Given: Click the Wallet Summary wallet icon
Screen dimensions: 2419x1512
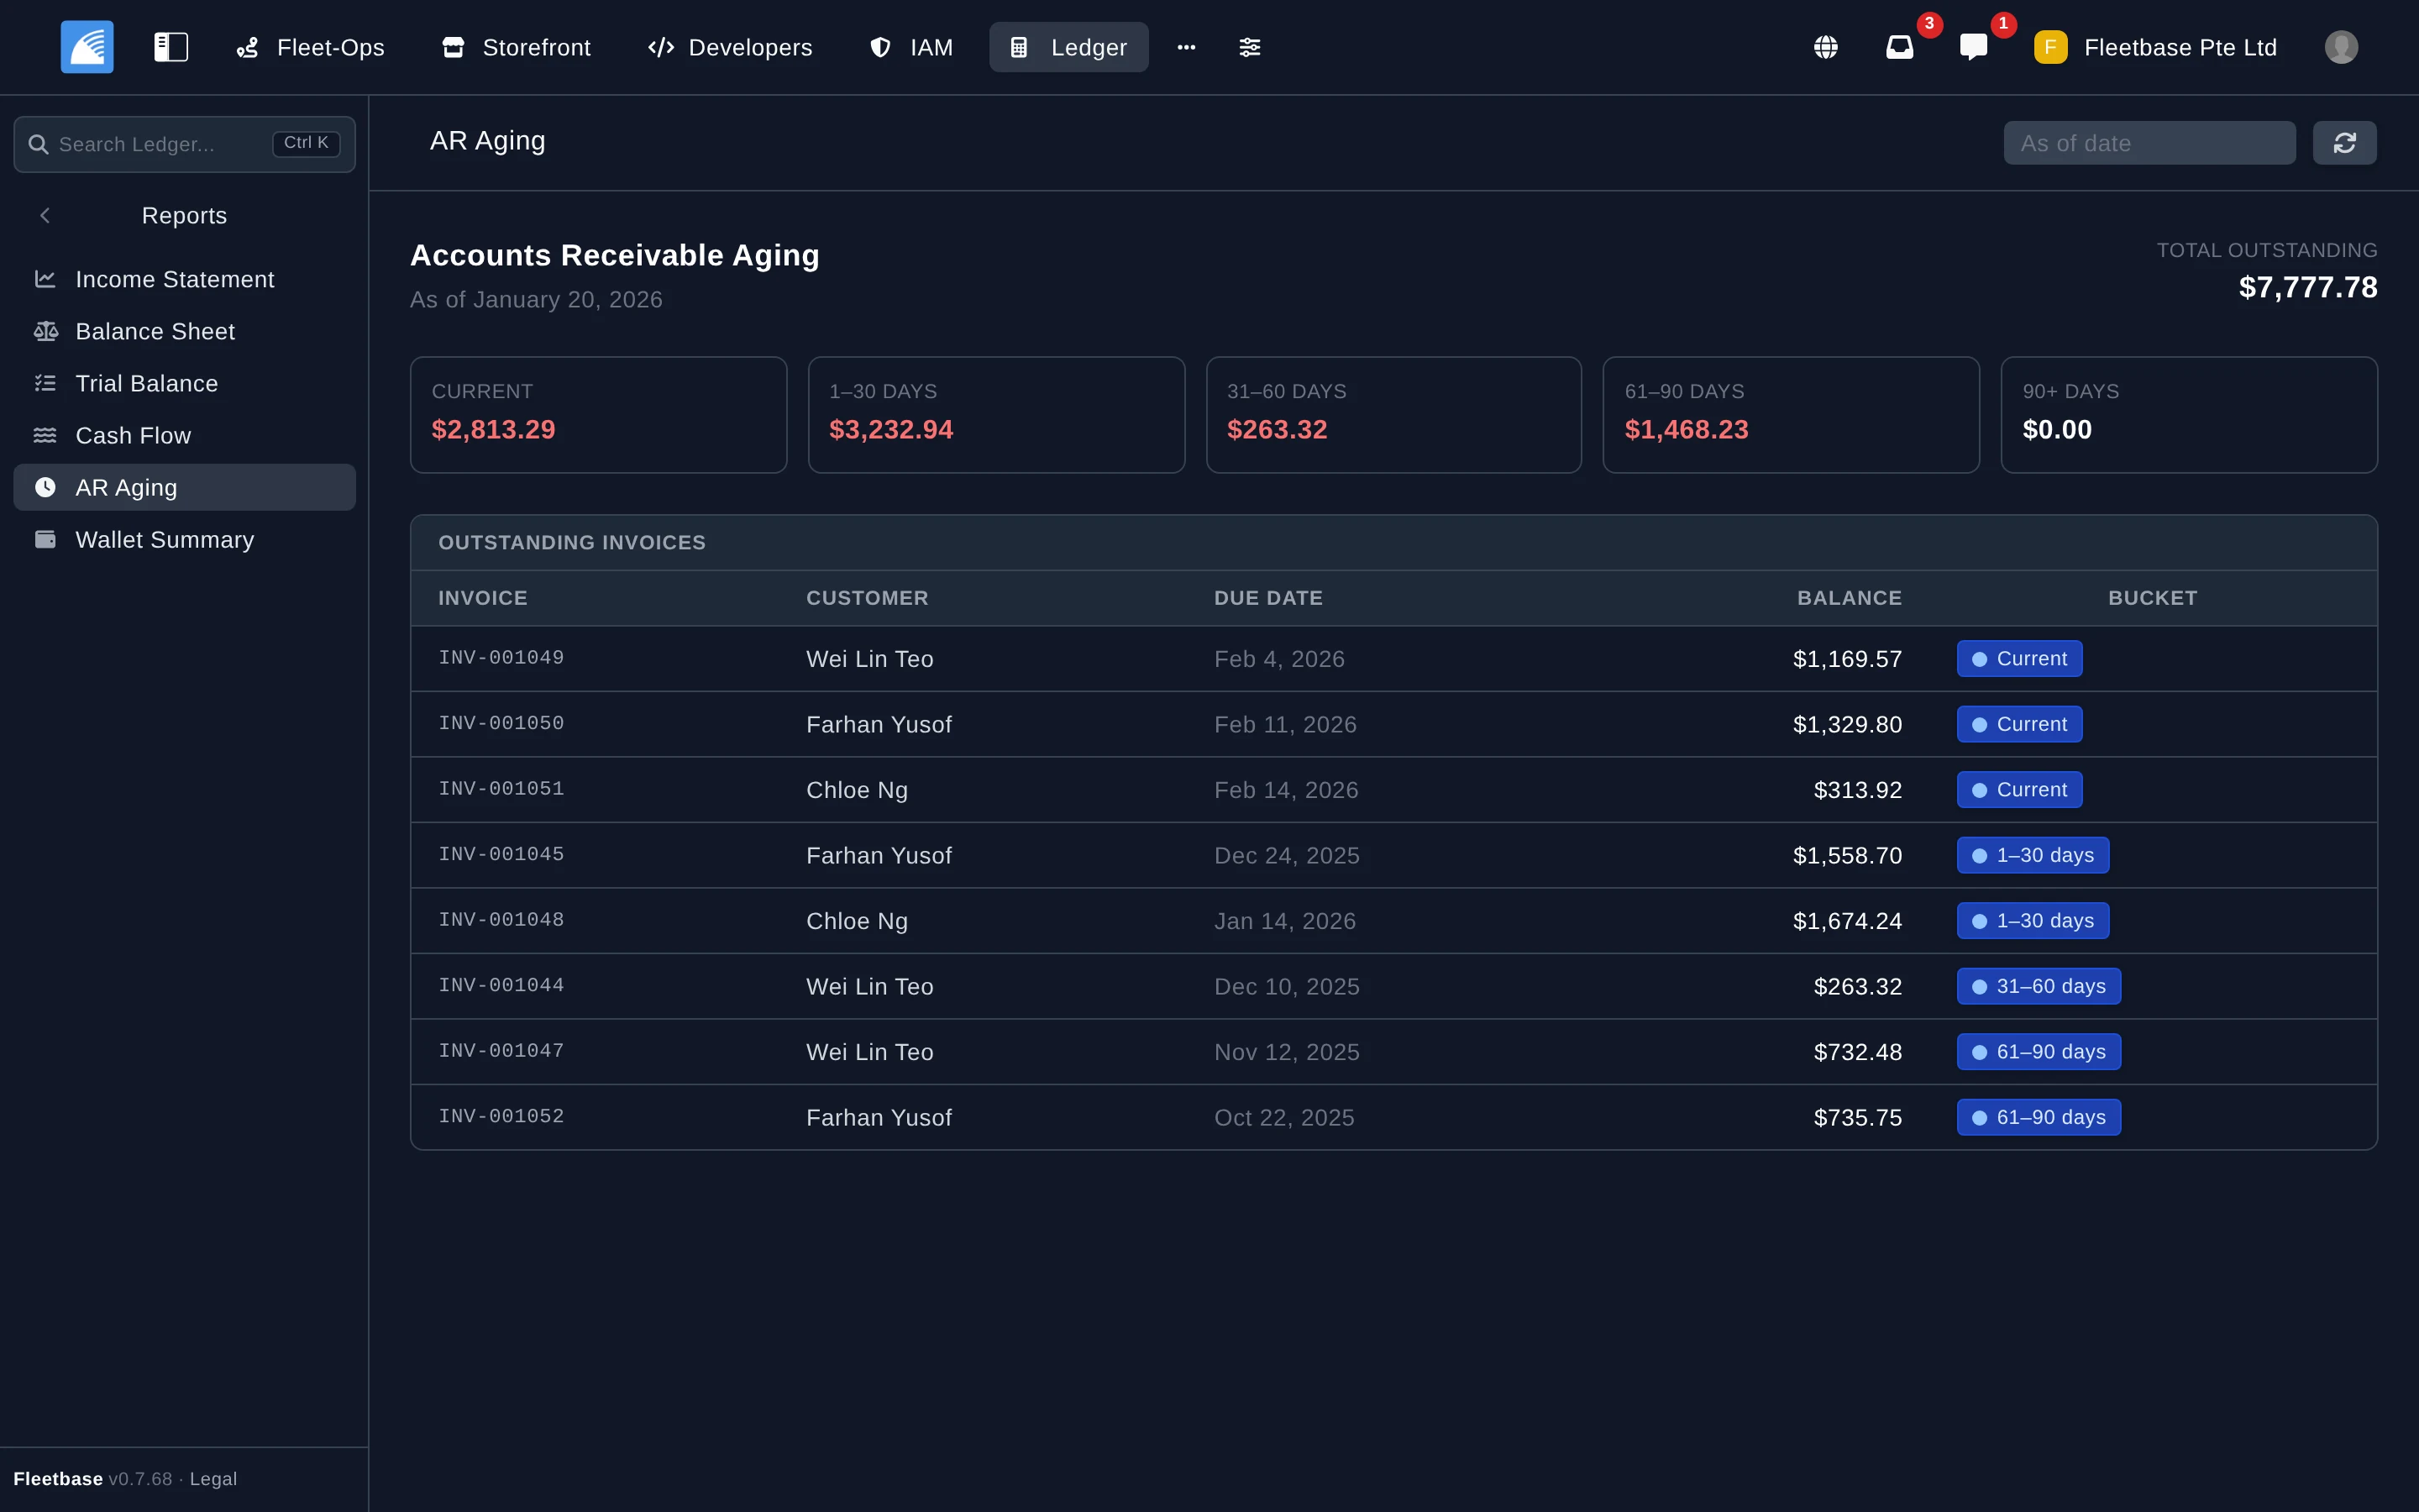Looking at the screenshot, I should point(45,539).
